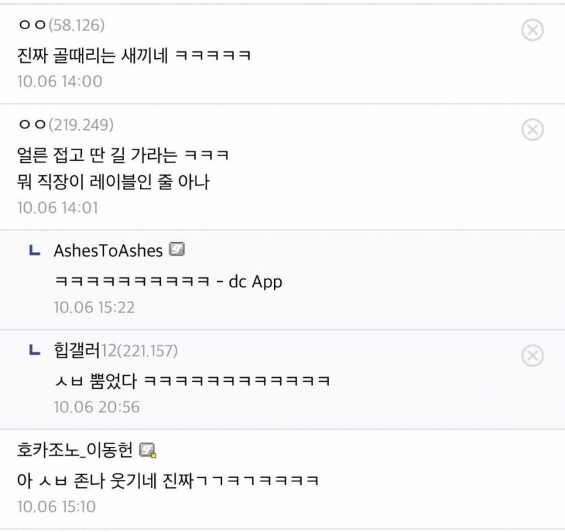Open the ㅇㅇ(58.126) nickname
Screen dimensions: 565x532
[62, 26]
